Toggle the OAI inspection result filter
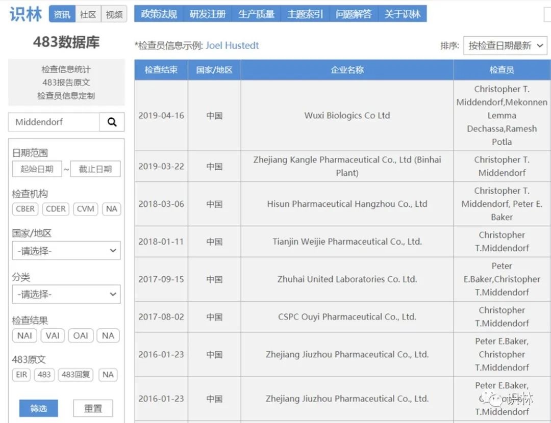Image resolution: width=551 pixels, height=423 pixels. click(81, 335)
